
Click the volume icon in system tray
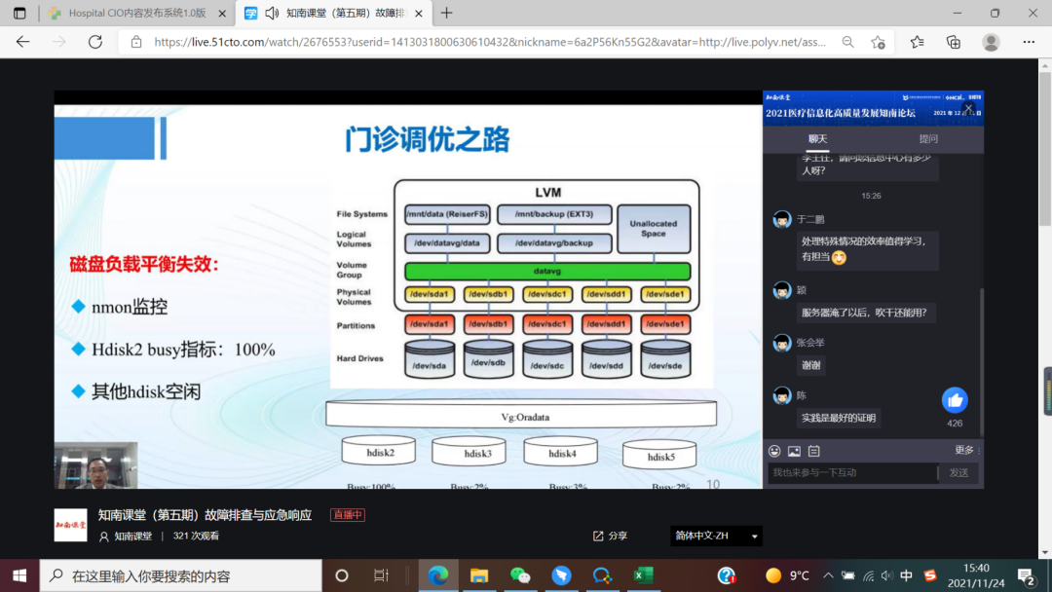pos(887,575)
